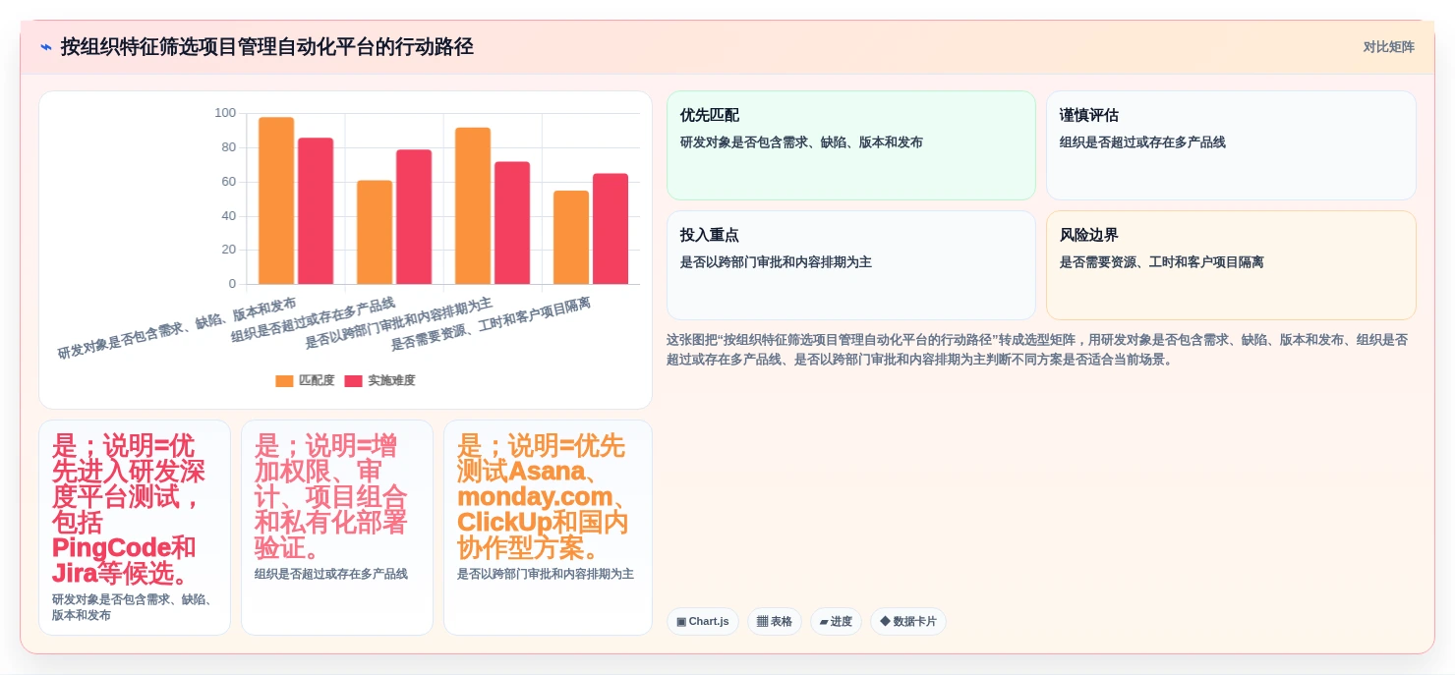Open the 风险边界 card
Image resolution: width=1455 pixels, height=675 pixels.
tap(1231, 265)
